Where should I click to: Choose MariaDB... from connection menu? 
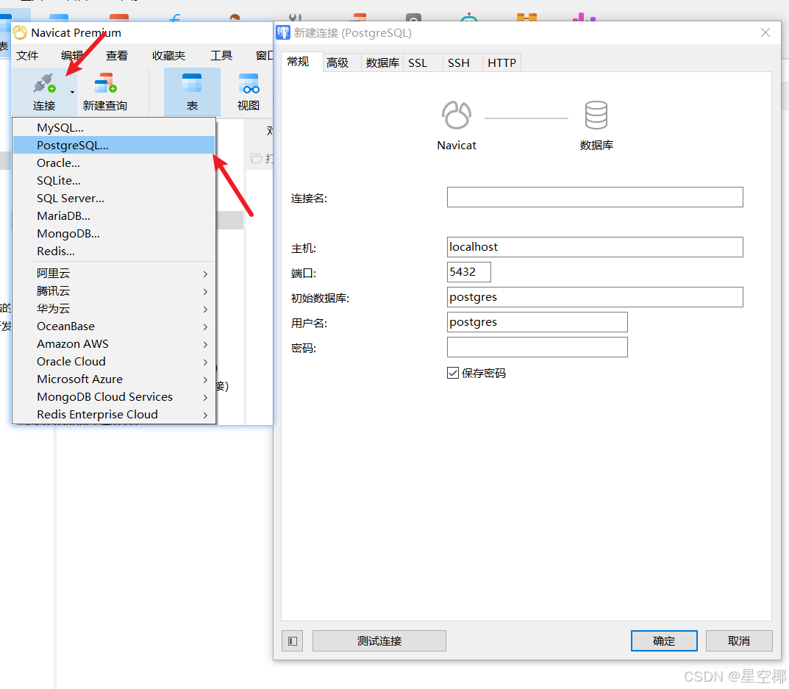point(114,215)
